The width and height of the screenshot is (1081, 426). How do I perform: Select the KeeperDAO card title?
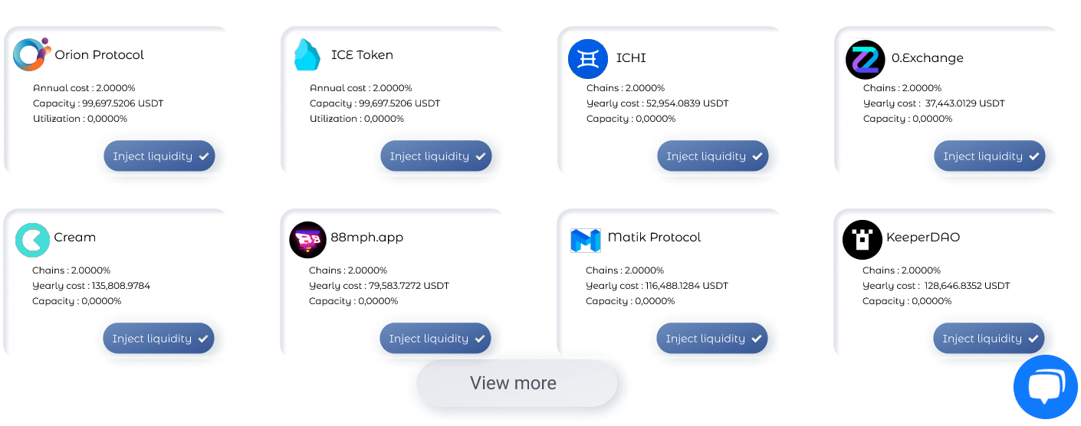click(923, 238)
